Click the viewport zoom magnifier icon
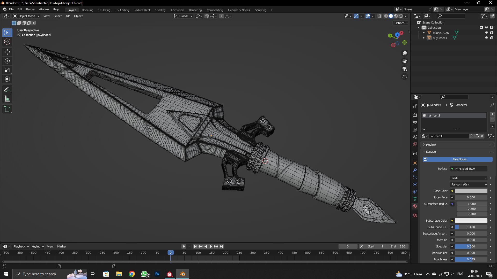The width and height of the screenshot is (497, 279). click(405, 53)
